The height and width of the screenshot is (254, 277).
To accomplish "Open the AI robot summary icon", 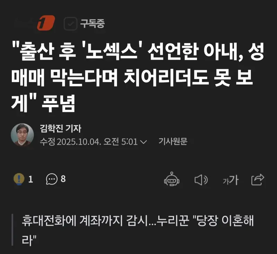I will click(x=171, y=179).
